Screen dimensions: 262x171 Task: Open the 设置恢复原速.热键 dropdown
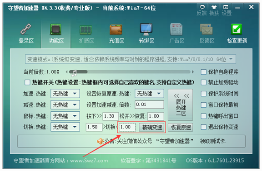coord(149,94)
